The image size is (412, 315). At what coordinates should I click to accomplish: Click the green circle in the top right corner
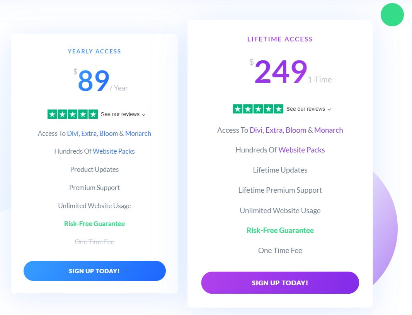(x=392, y=15)
